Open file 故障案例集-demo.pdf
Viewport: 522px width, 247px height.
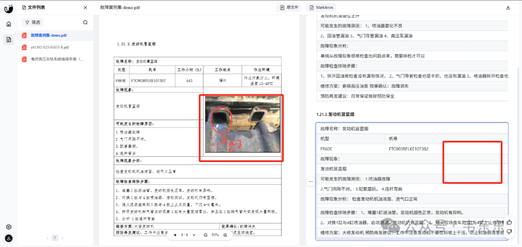[x=49, y=35]
